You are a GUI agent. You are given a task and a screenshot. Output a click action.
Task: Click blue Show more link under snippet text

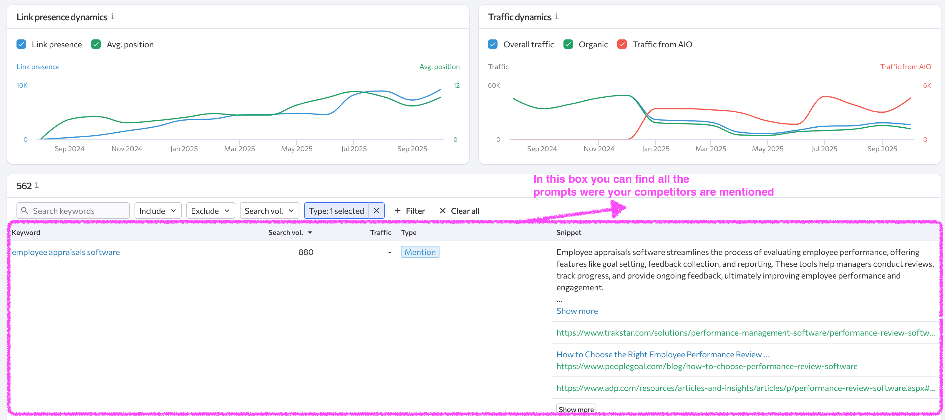pyautogui.click(x=577, y=311)
